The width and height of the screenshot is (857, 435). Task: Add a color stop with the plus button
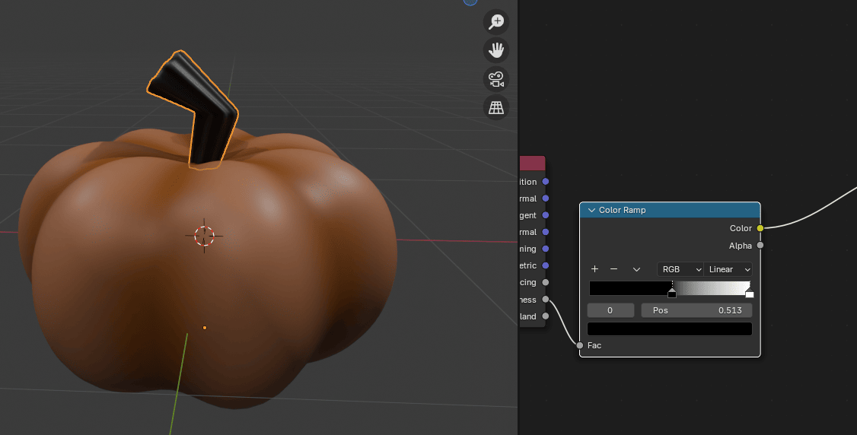(594, 269)
